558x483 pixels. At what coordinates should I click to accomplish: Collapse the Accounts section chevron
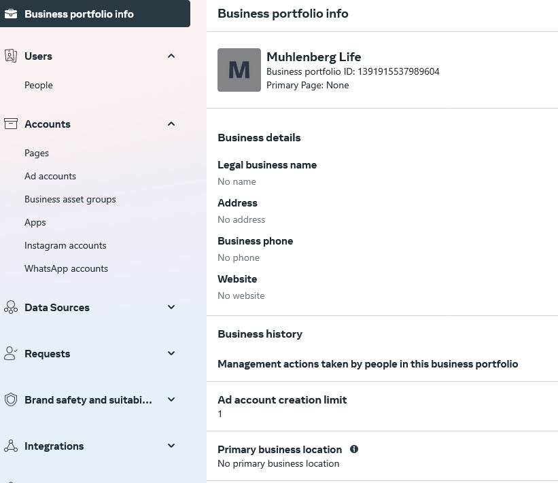(171, 124)
